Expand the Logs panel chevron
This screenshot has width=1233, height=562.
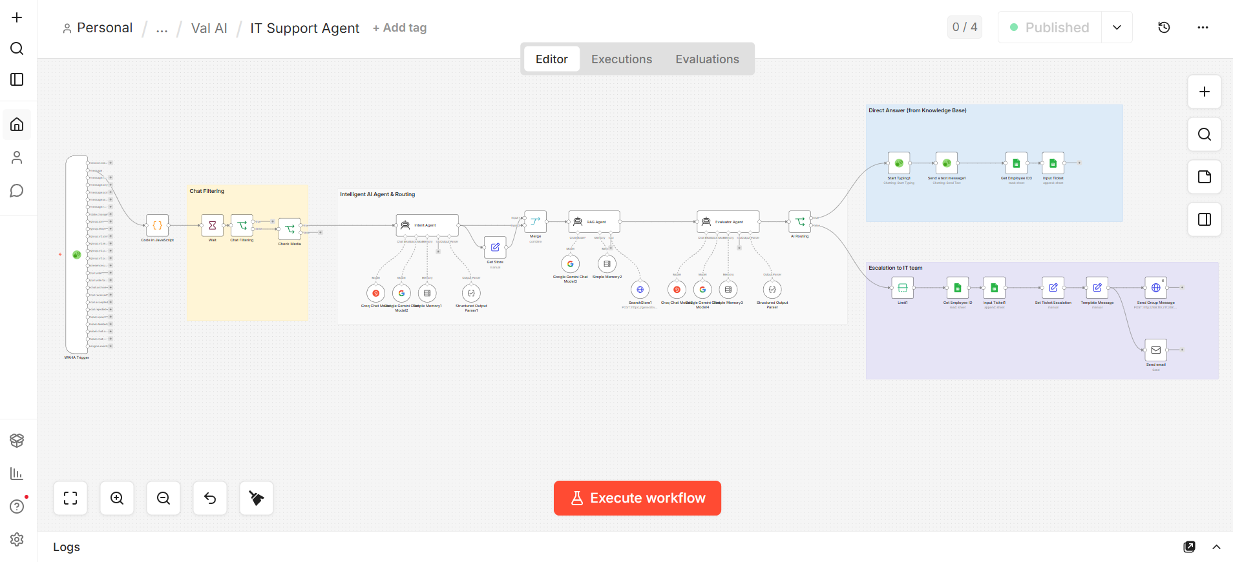click(x=1216, y=547)
